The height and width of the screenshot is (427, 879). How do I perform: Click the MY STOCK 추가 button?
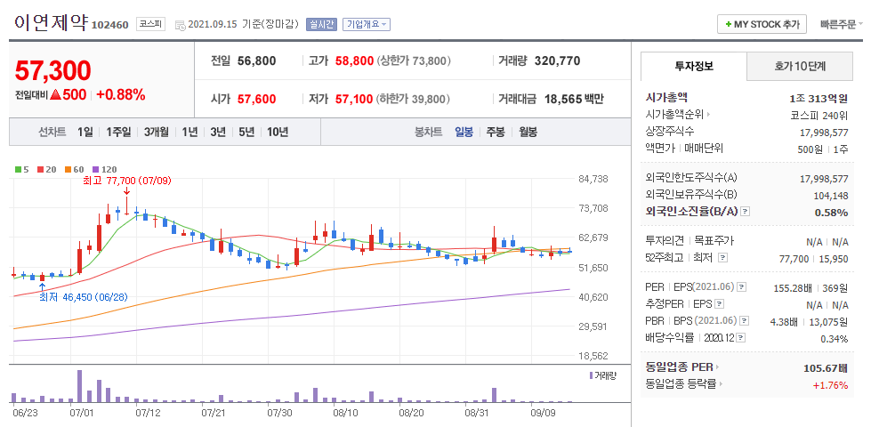tap(762, 25)
